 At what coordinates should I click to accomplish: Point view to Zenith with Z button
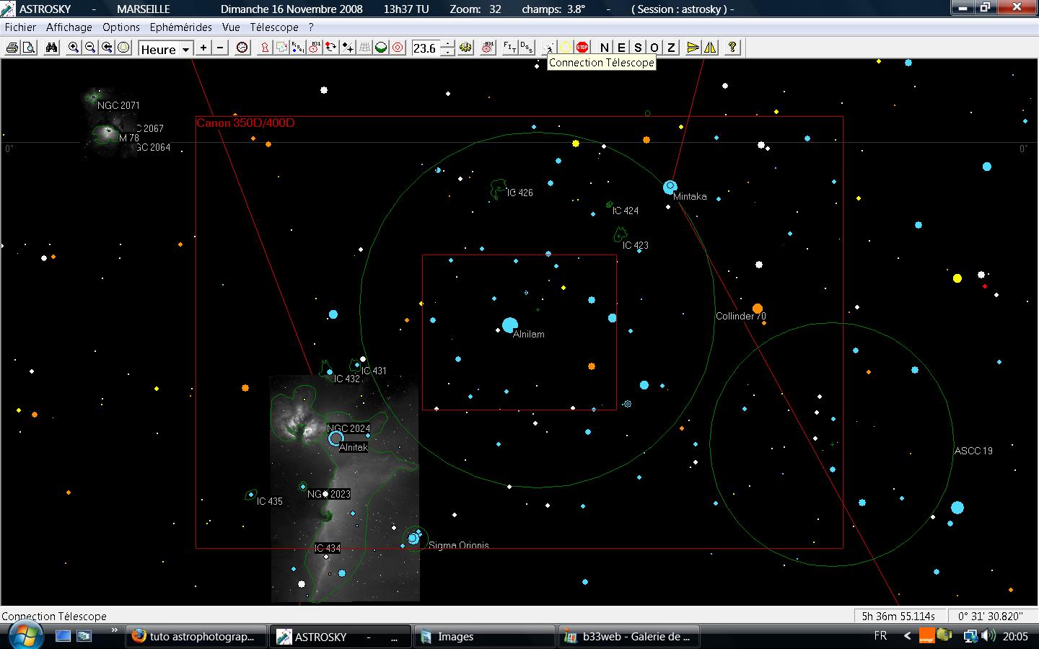pos(671,48)
